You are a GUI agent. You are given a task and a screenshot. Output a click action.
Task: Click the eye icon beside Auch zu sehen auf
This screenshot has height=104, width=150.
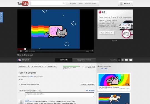(x=99, y=66)
